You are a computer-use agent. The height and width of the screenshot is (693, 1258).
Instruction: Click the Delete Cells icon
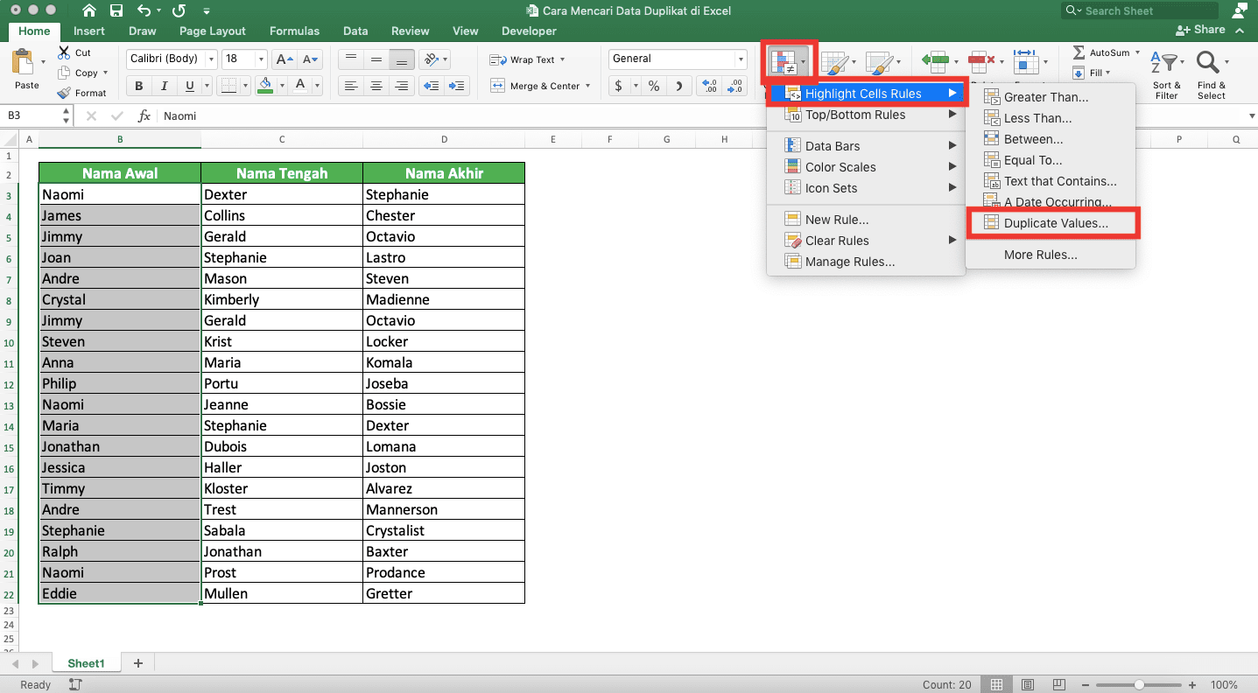click(978, 61)
